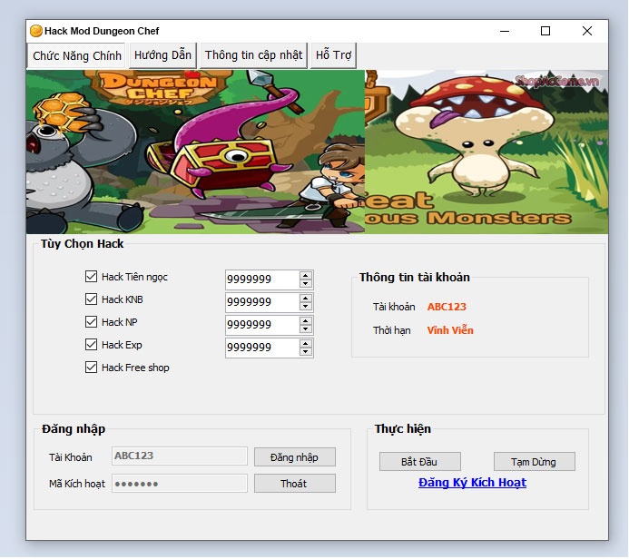Screen dimensions: 629x559
Task: Switch to the Chức Năng Chính tab
Action: click(x=76, y=55)
